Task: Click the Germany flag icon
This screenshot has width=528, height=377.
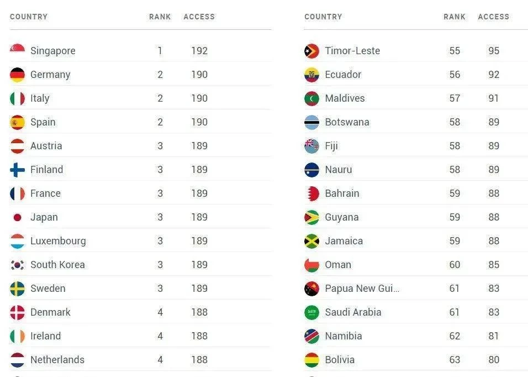Action: click(17, 75)
